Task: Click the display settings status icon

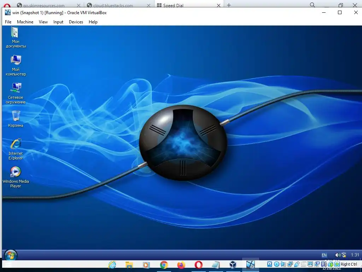Action: 310,264
